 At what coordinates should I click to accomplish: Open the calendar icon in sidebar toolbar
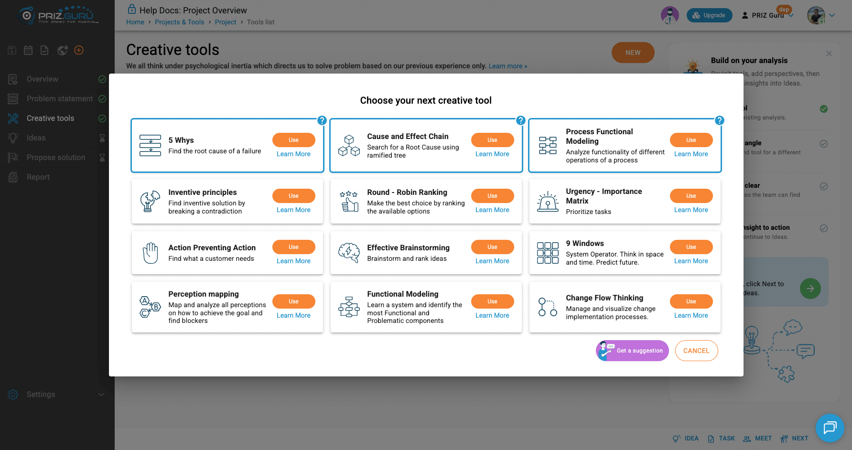[28, 50]
